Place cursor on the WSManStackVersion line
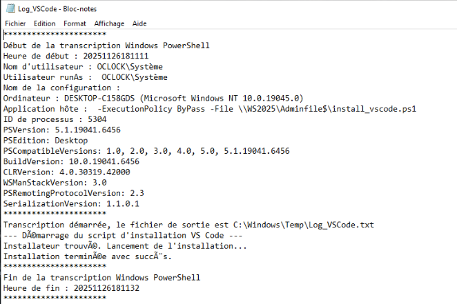 point(55,183)
